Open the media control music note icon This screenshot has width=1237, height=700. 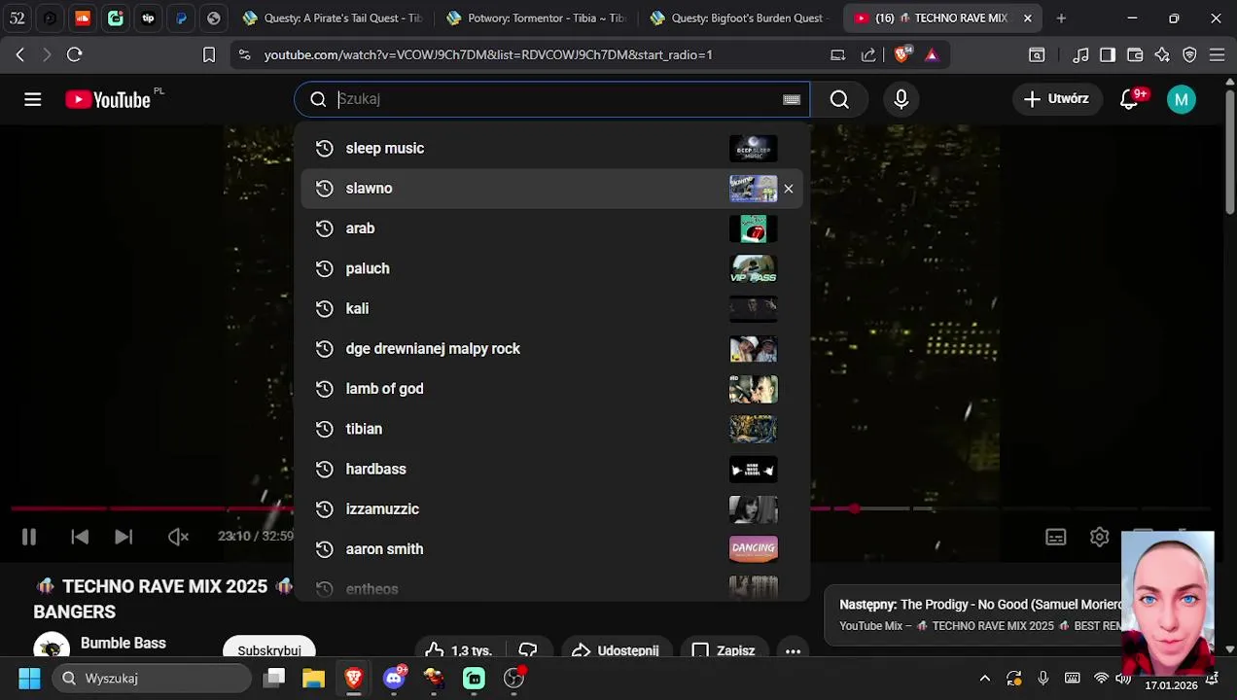coord(1080,55)
